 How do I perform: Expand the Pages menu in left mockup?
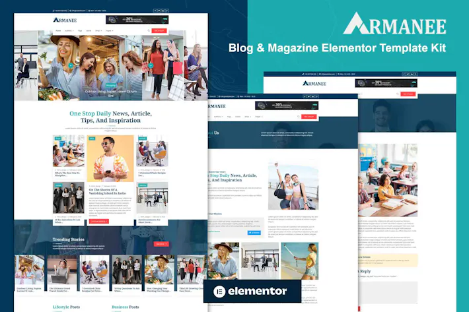pos(109,31)
